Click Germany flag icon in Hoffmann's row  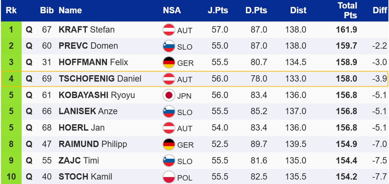(169, 62)
